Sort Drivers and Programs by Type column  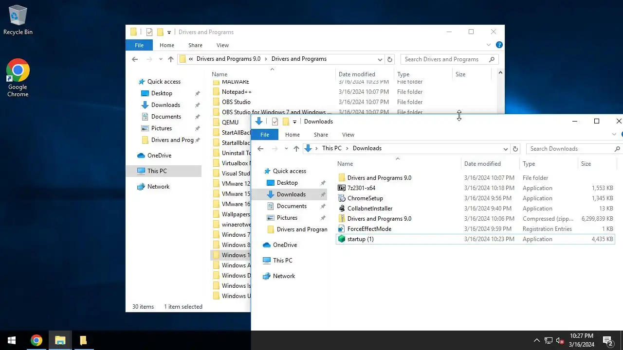pos(422,74)
